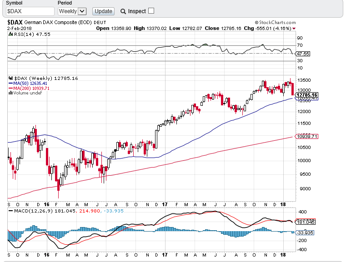Click the StockCharts.com copyright label
The image size is (346, 262).
(275, 22)
